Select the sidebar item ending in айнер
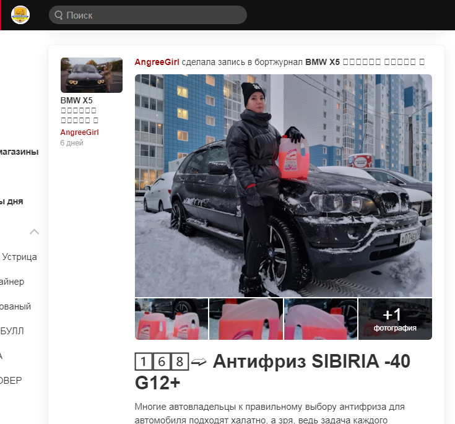 [12, 282]
